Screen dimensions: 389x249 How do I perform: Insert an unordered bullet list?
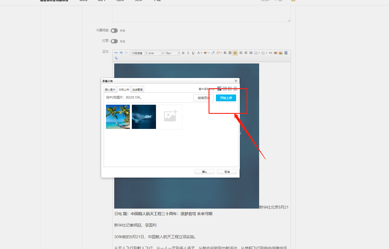pyautogui.click(x=263, y=53)
